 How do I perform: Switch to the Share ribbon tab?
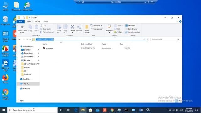pos(38,22)
